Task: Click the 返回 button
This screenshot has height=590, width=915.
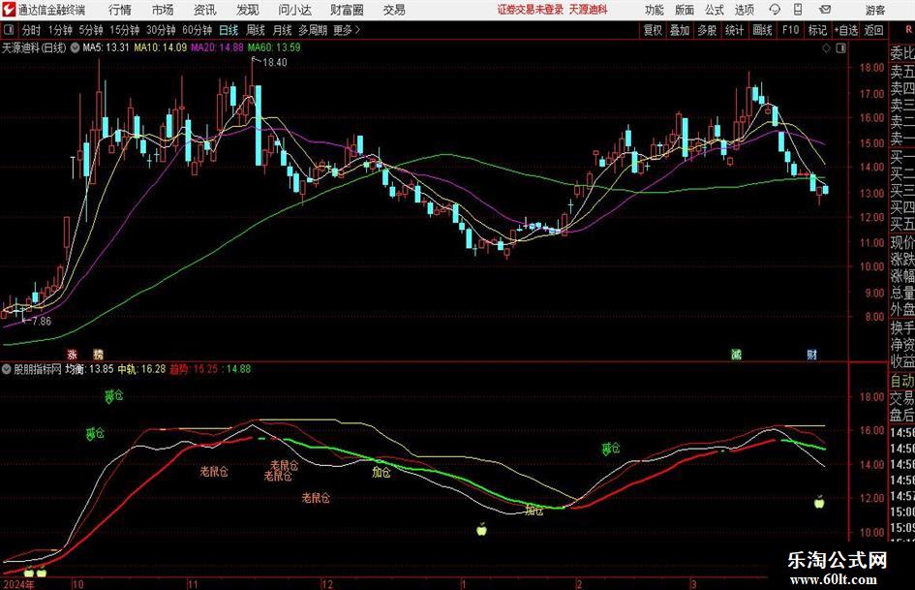Action: tap(873, 30)
